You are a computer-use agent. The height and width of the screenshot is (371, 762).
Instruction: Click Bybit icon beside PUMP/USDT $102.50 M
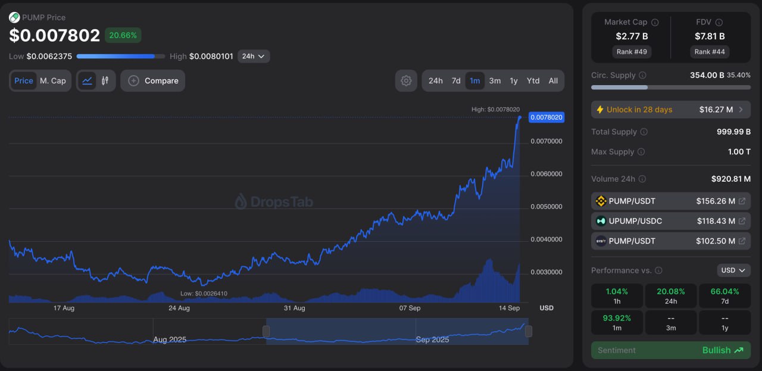[x=601, y=241]
